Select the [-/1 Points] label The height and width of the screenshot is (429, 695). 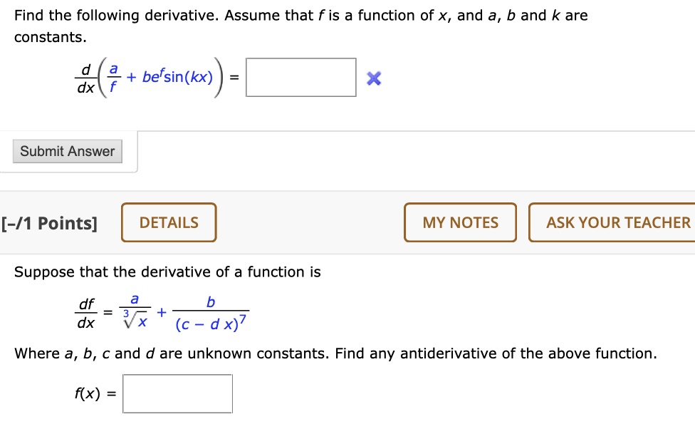pyautogui.click(x=49, y=223)
